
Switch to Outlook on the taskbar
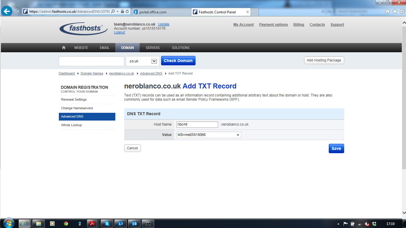(x=134, y=224)
